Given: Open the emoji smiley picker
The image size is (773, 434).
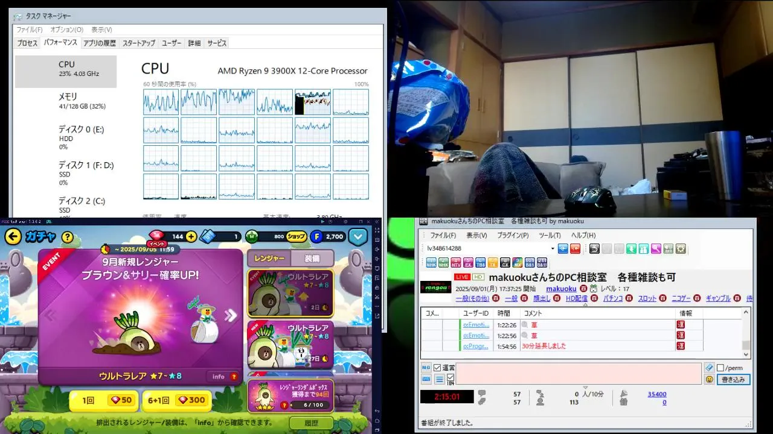Looking at the screenshot, I should [709, 380].
